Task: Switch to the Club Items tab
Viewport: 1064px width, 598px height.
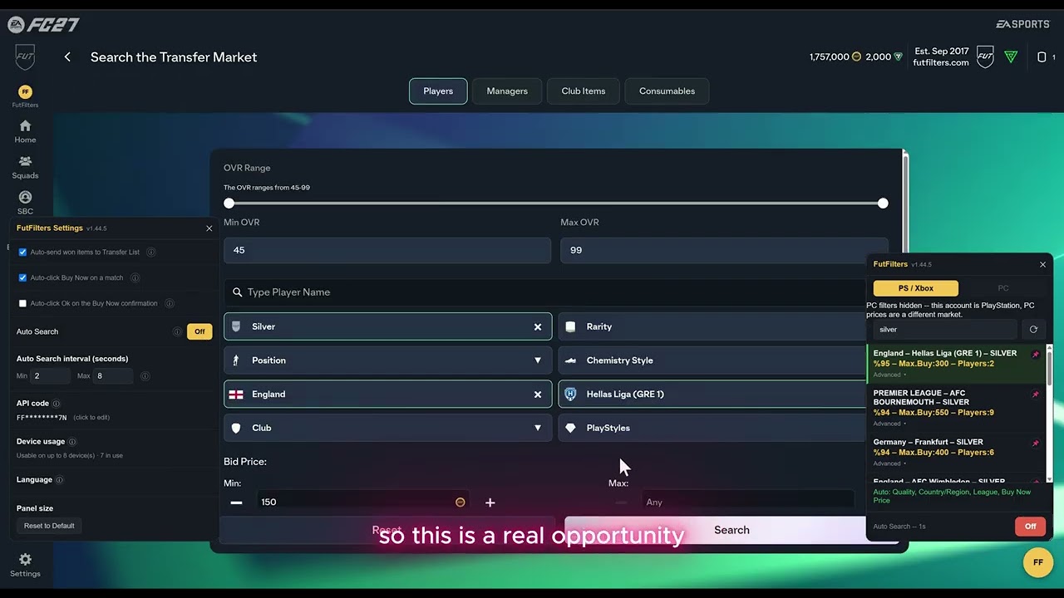Action: pyautogui.click(x=584, y=91)
